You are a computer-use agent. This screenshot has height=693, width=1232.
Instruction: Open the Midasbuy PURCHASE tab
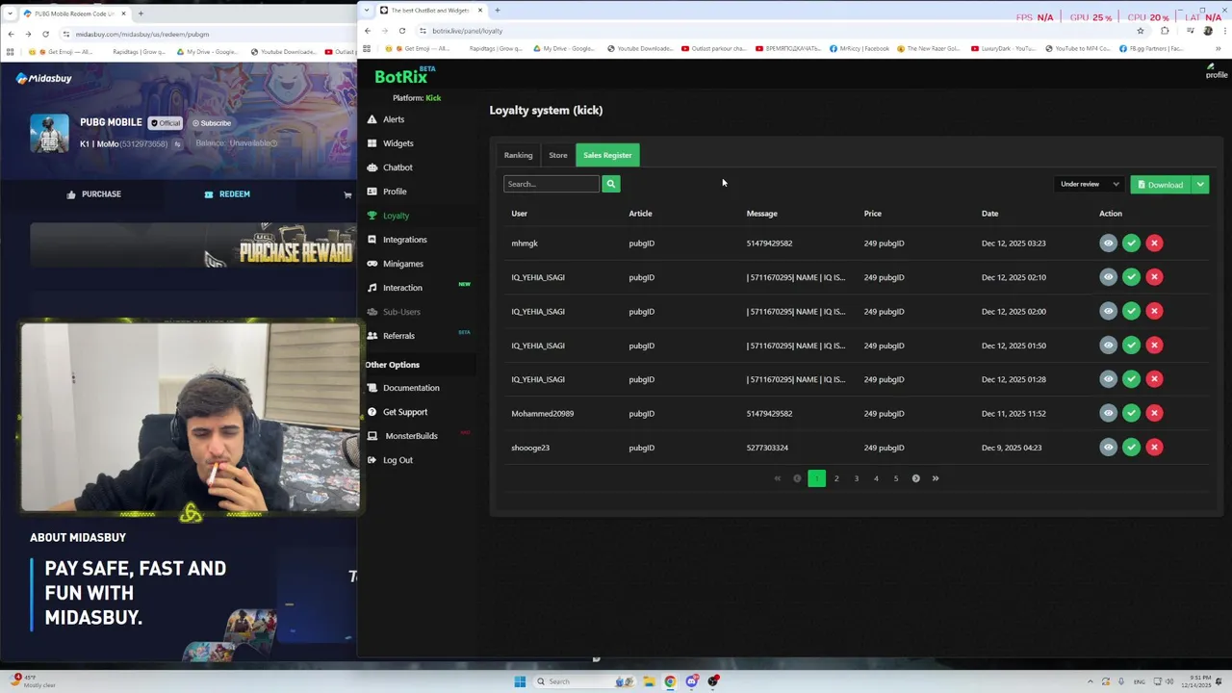pyautogui.click(x=93, y=194)
